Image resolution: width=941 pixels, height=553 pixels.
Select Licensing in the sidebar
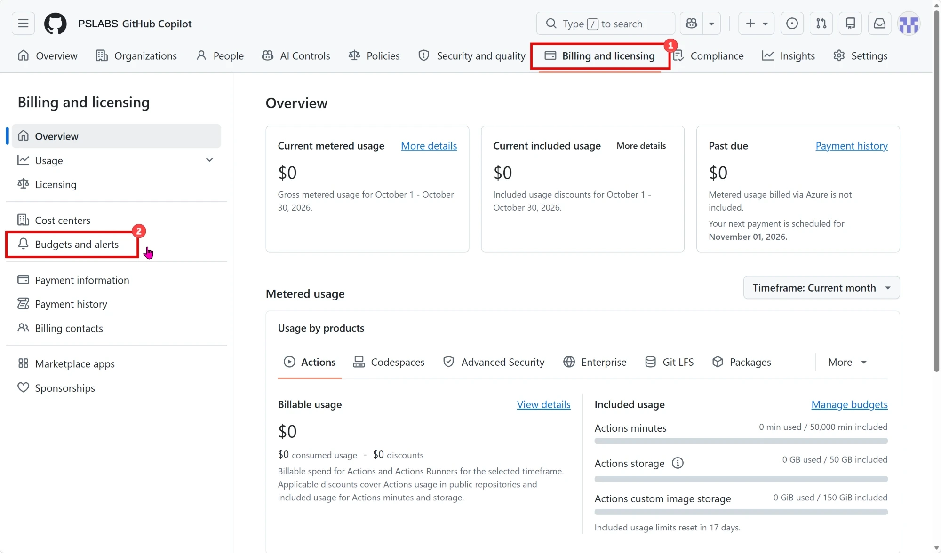tap(117, 184)
